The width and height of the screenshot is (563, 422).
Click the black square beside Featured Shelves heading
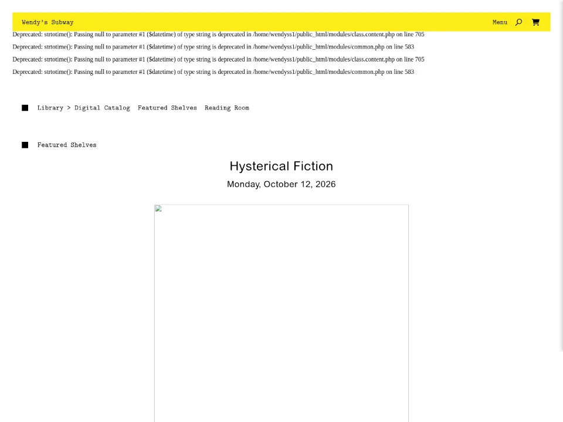[x=25, y=145]
